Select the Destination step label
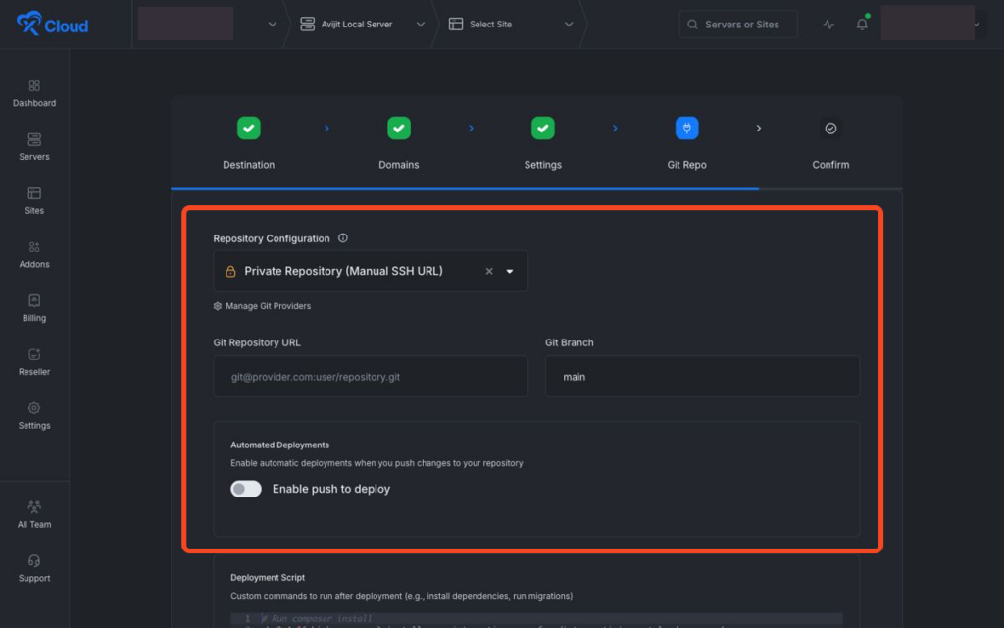Screen dimensions: 1004x628 point(248,165)
